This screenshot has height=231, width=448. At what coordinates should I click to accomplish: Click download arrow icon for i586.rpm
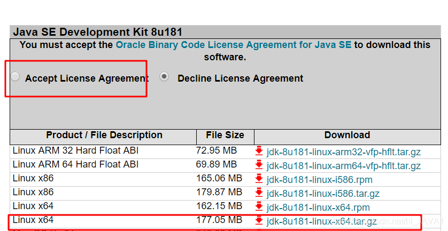pyautogui.click(x=259, y=179)
